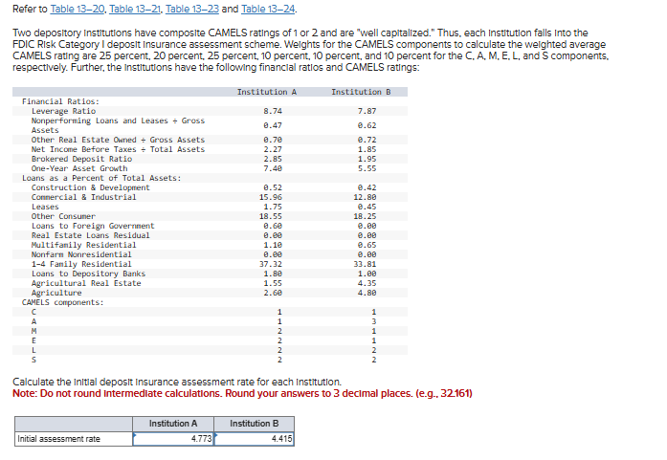Open the Table 13–20 link
This screenshot has height=460, width=667.
[x=77, y=9]
